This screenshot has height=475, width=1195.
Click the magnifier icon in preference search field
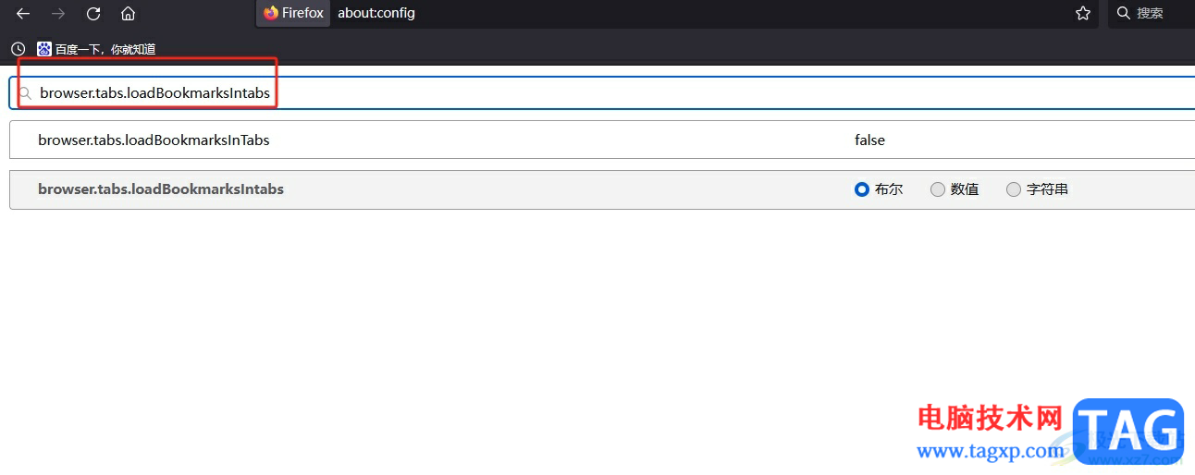[x=25, y=93]
